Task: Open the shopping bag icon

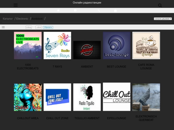Action: [x=115, y=10]
